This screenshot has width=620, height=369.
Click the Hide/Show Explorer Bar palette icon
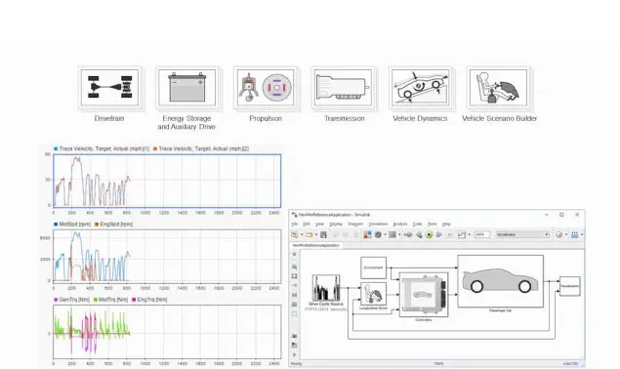[294, 255]
